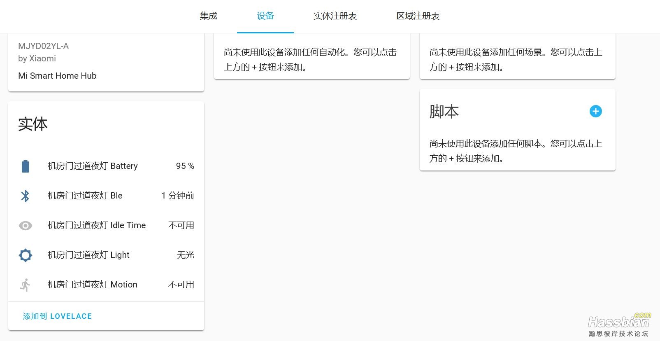Click the brightness icon for Light entity
Image resolution: width=660 pixels, height=341 pixels.
[x=26, y=255]
